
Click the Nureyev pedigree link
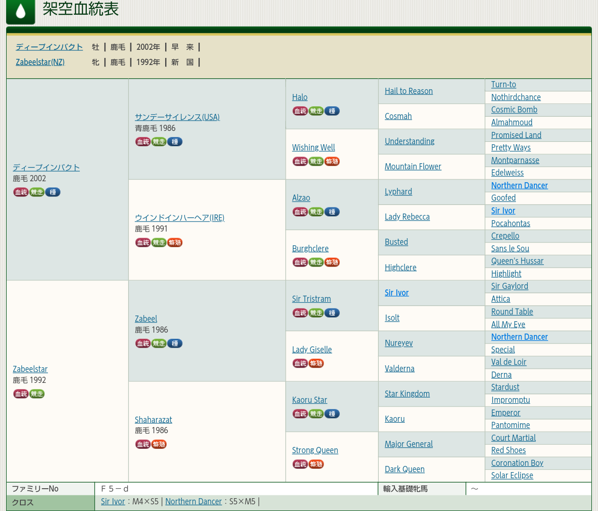pos(399,343)
